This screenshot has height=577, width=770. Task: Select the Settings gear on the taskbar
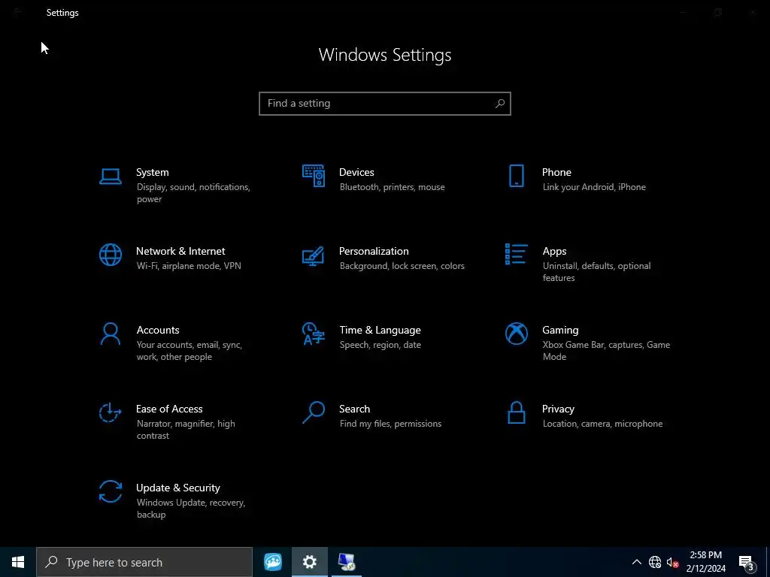(309, 562)
